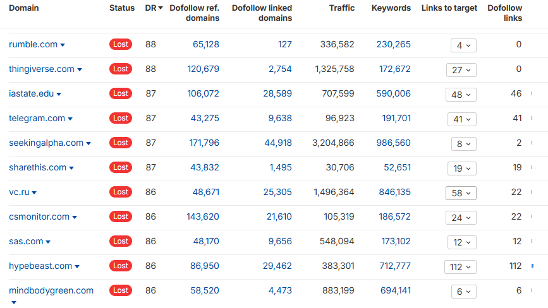The height and width of the screenshot is (308, 548).
Task: Open hypebeast.com domain link
Action: 40,266
